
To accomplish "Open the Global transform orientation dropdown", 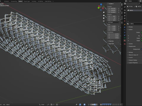I will point(43,105).
